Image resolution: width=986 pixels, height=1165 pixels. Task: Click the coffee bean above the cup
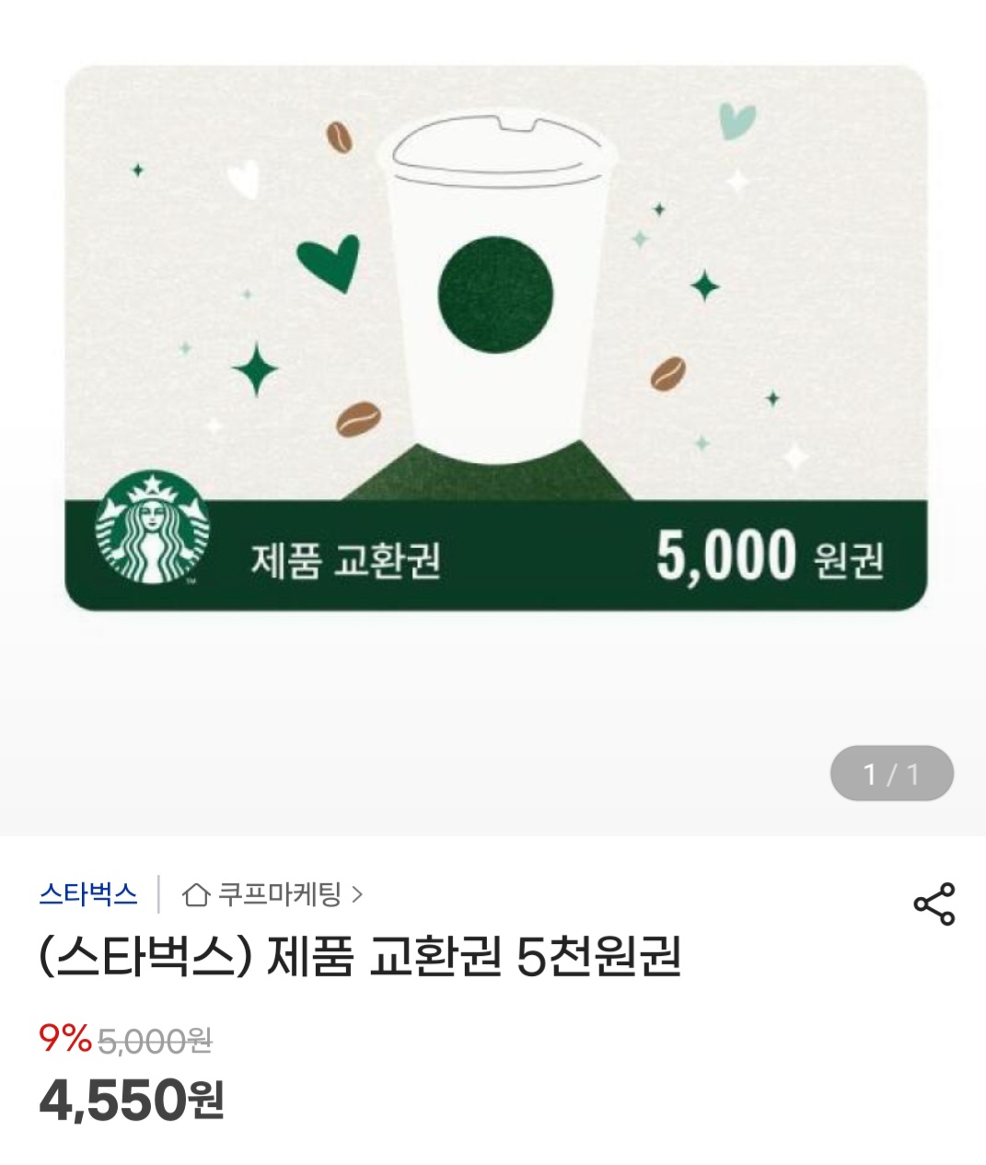[339, 137]
